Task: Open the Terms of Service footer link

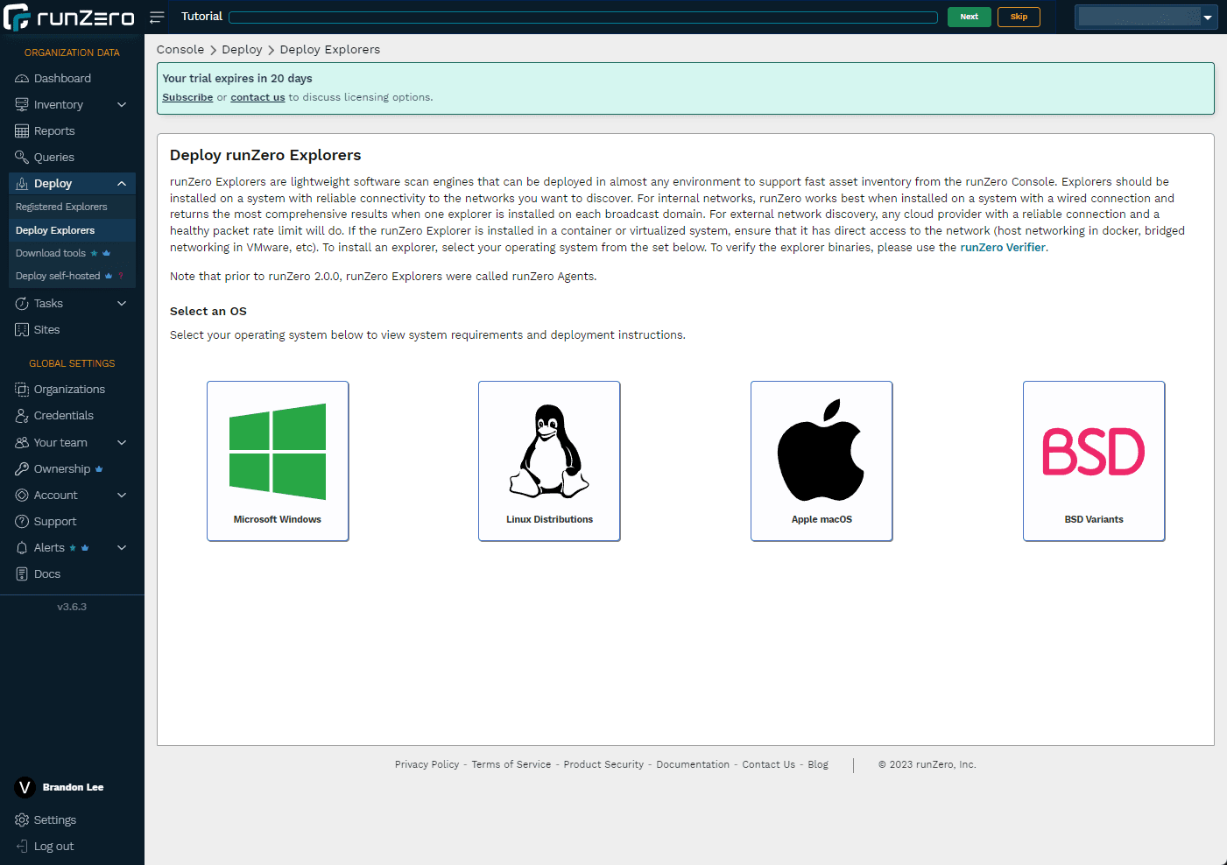Action: [511, 765]
